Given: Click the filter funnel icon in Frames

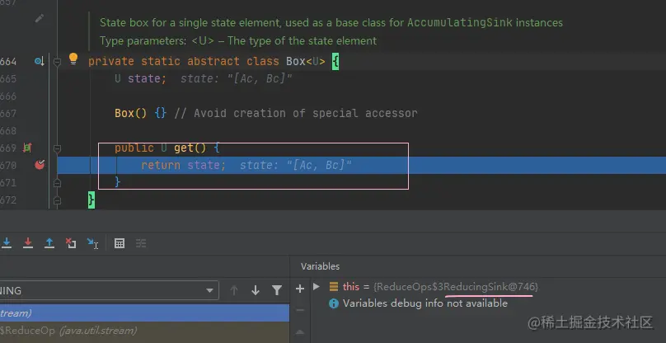Looking at the screenshot, I should [x=277, y=290].
